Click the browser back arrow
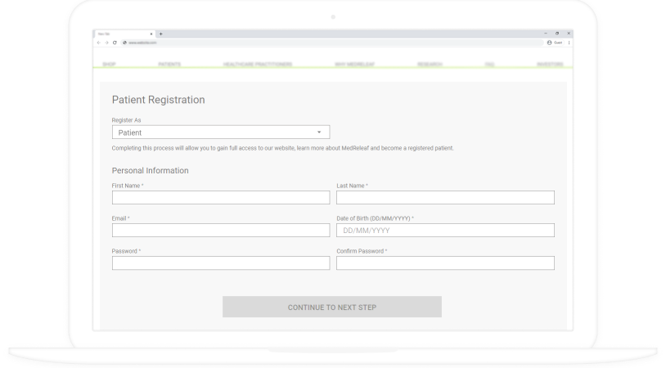This screenshot has width=666, height=368. 98,43
